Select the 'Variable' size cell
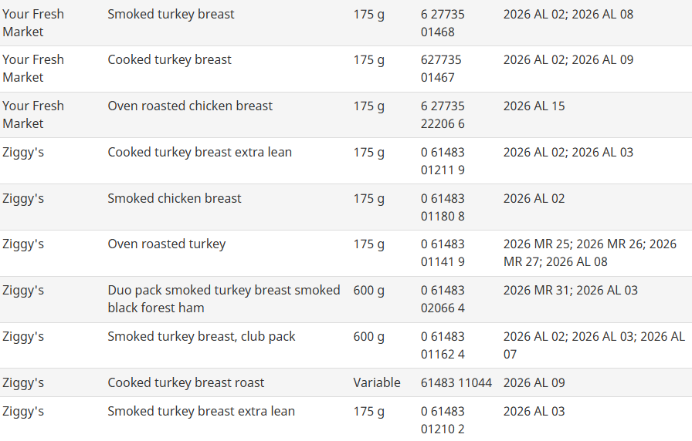 377,383
